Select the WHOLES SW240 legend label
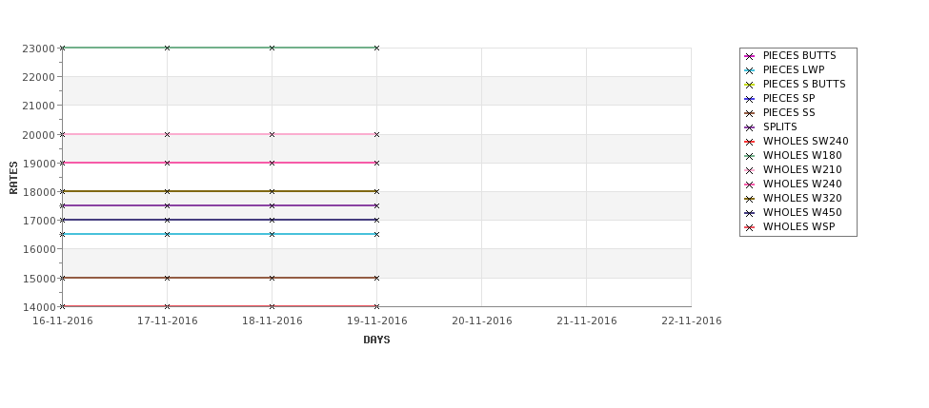929x408 pixels. pos(806,142)
